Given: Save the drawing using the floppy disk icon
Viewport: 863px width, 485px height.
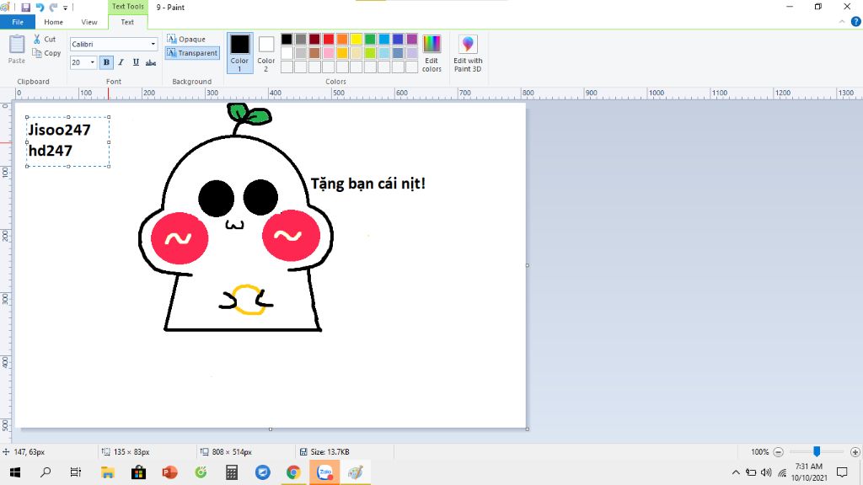Looking at the screenshot, I should (25, 7).
